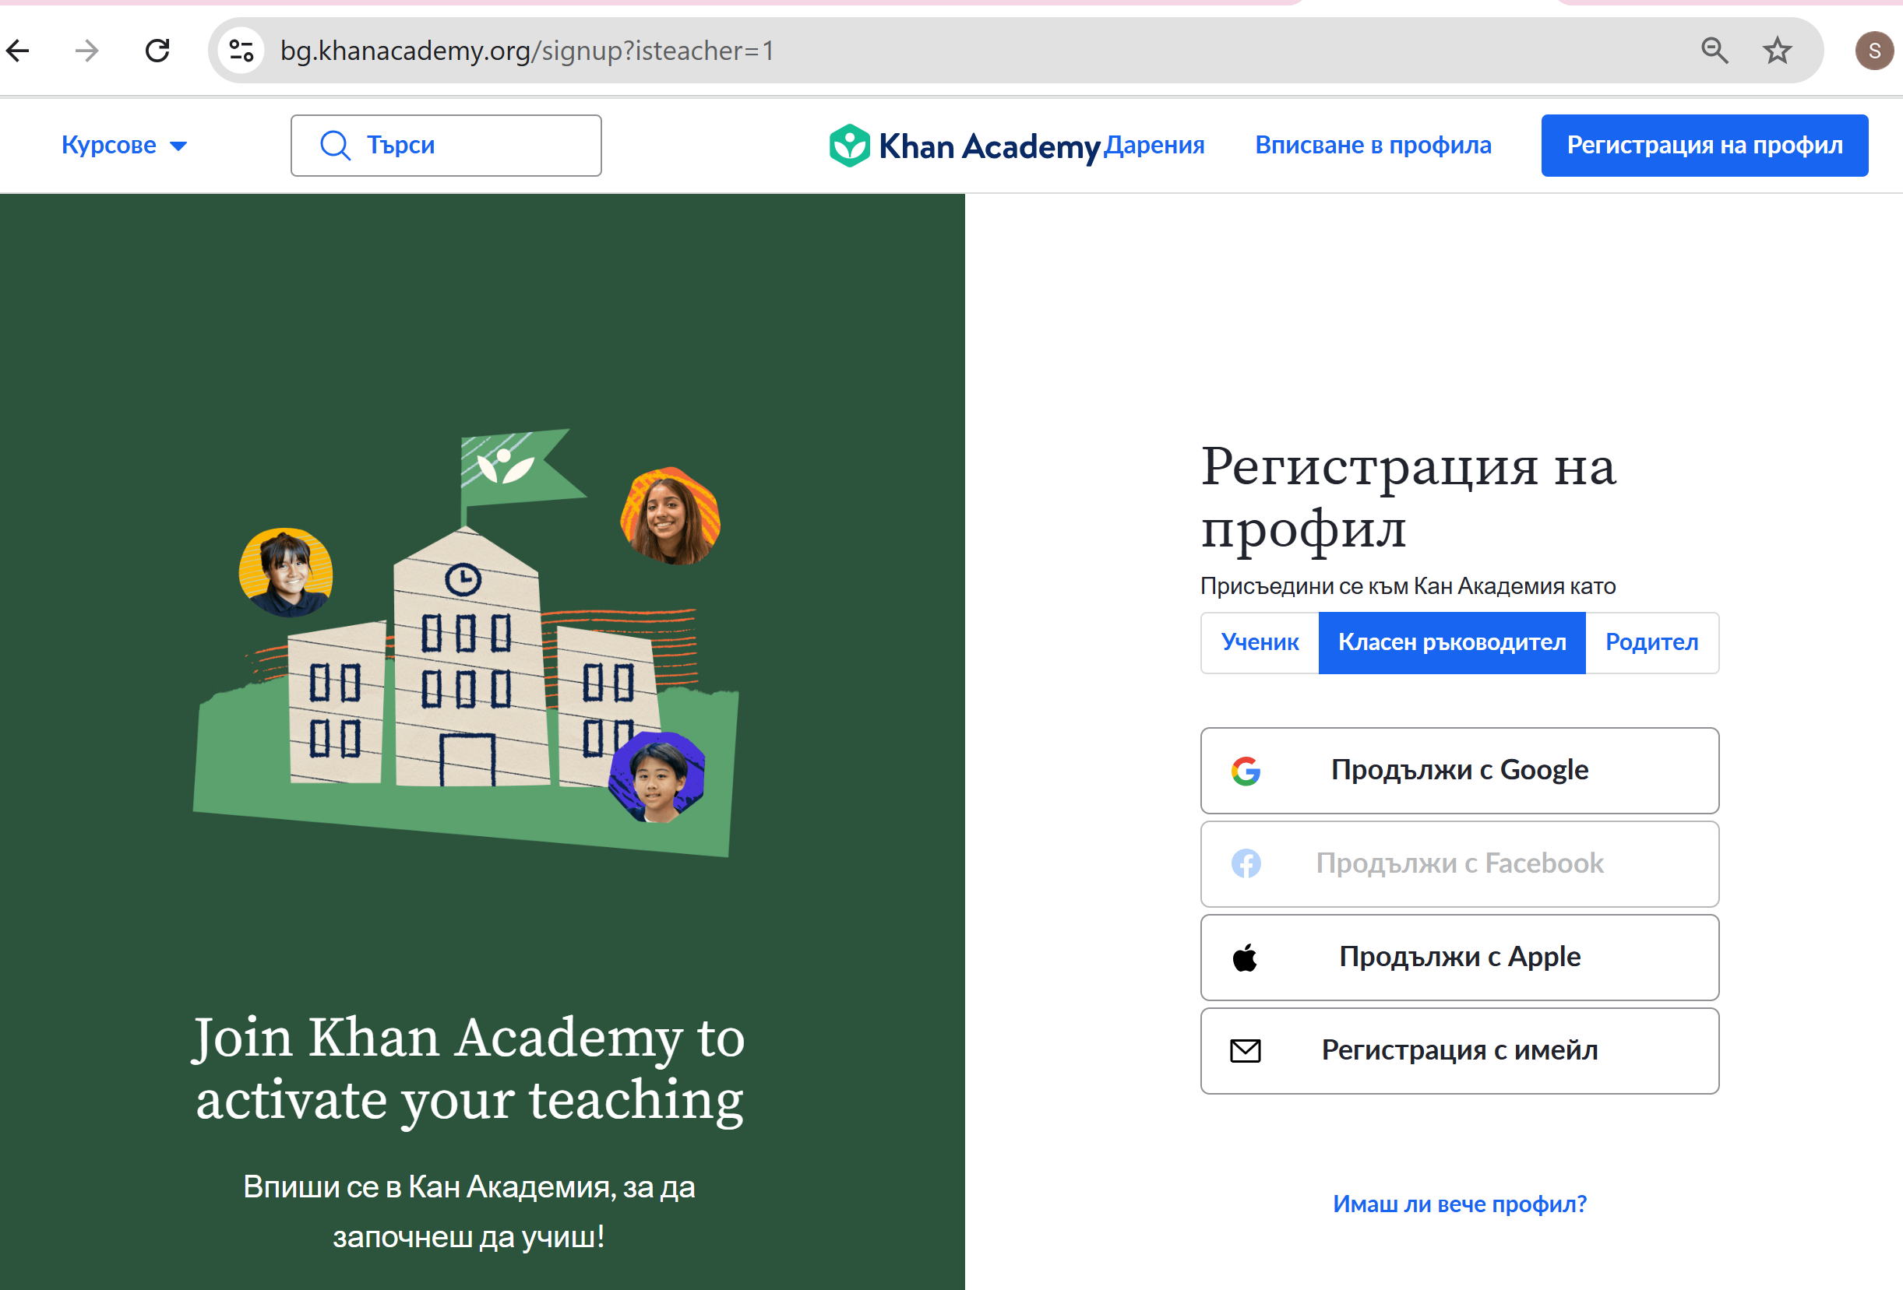Click Продължи с Google button
The height and width of the screenshot is (1290, 1903).
[1459, 770]
